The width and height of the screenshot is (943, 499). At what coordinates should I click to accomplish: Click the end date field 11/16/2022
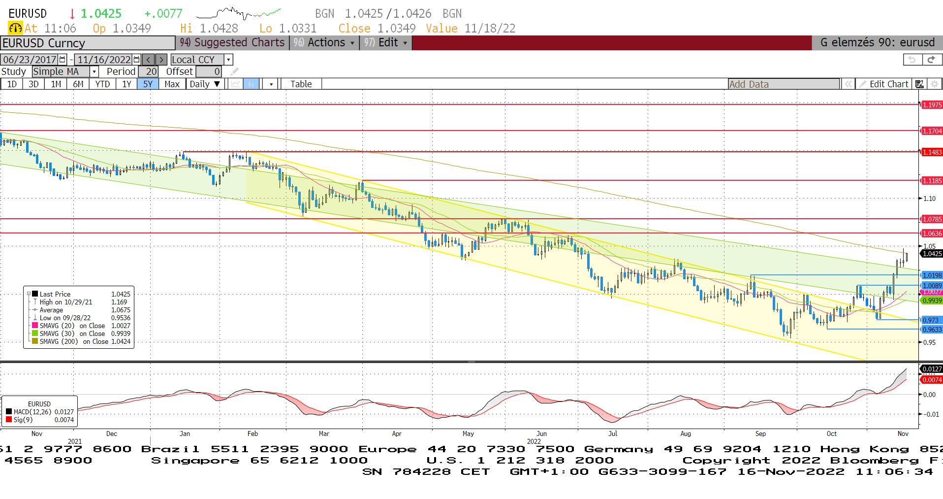[x=104, y=60]
